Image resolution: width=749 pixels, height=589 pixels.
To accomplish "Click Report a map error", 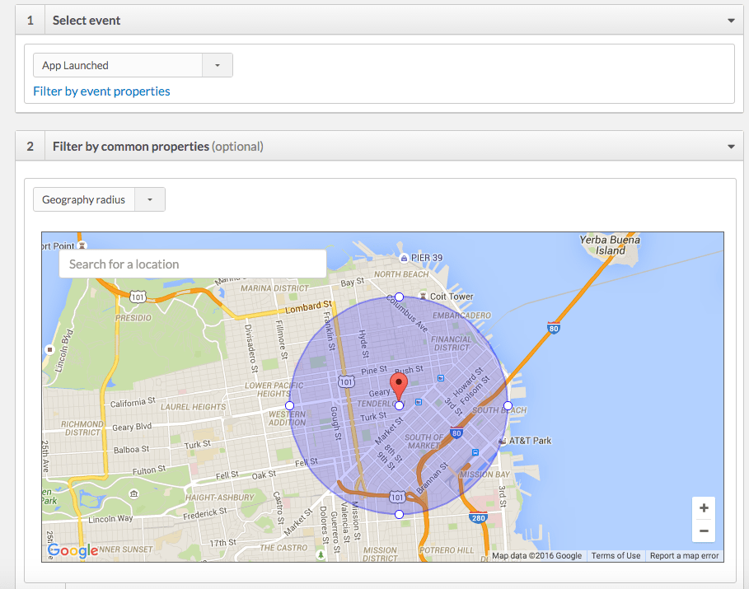I will click(x=684, y=555).
